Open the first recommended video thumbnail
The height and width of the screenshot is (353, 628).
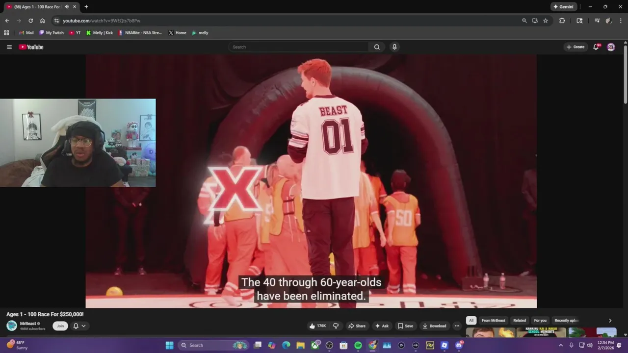click(x=490, y=333)
